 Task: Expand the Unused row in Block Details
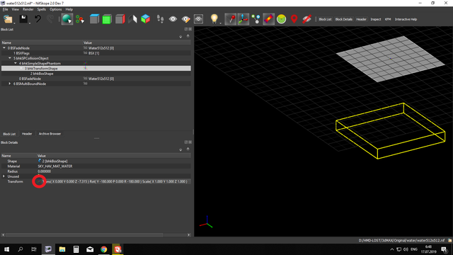click(4, 176)
